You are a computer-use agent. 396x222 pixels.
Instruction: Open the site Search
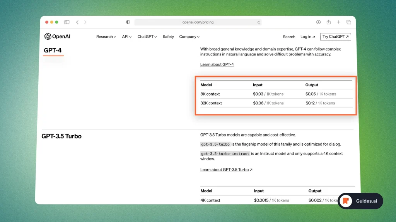coord(289,37)
